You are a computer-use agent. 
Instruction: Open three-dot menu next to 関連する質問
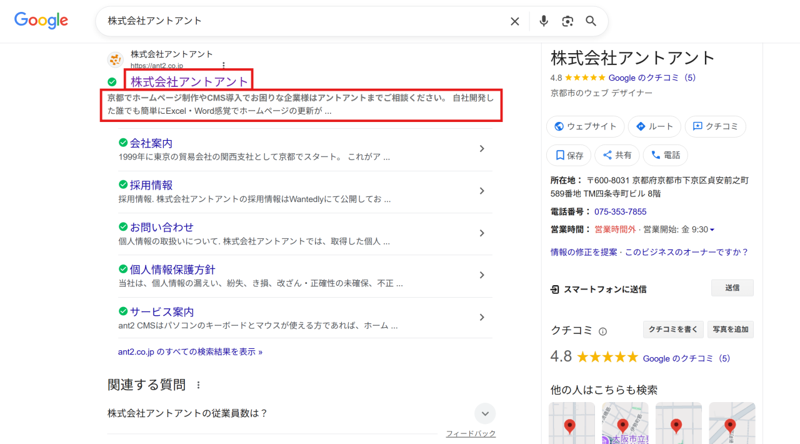199,385
